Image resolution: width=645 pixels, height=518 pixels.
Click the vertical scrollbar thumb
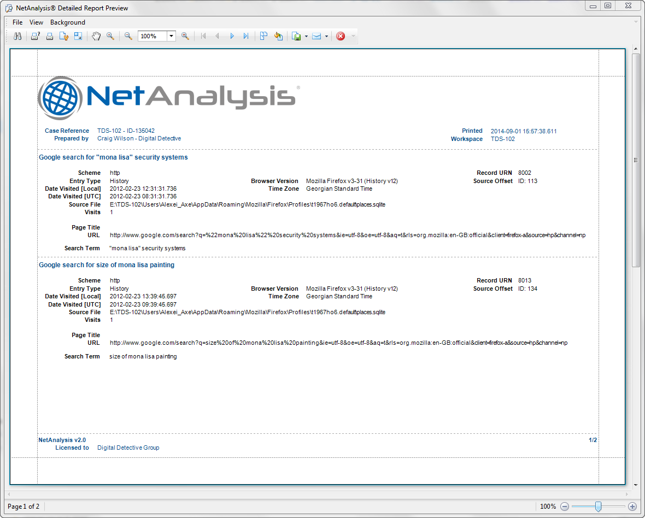(636, 160)
